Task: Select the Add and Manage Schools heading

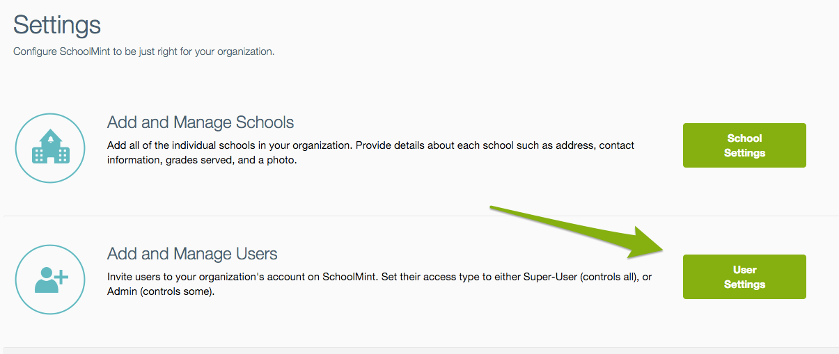Action: [x=201, y=122]
